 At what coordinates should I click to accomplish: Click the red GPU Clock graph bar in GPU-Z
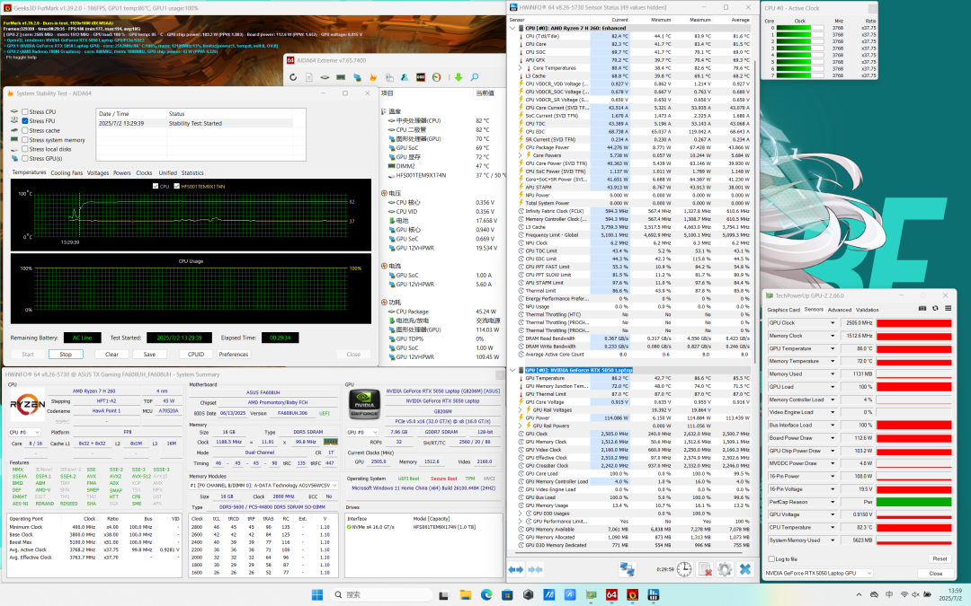coord(914,323)
